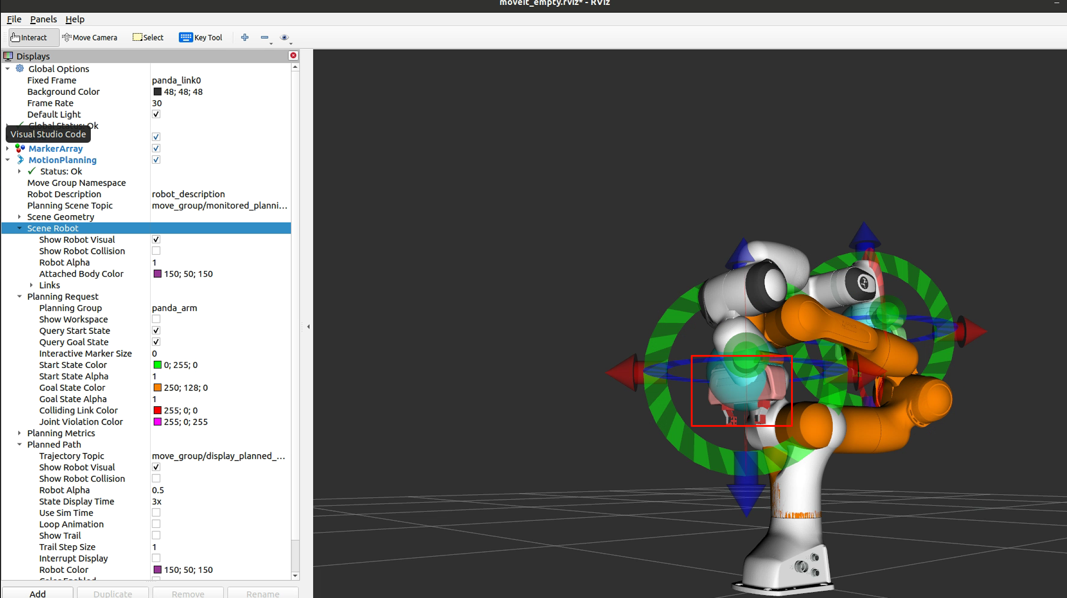Click the minus remove-tool icon
Viewport: 1067px width, 598px height.
coord(264,37)
